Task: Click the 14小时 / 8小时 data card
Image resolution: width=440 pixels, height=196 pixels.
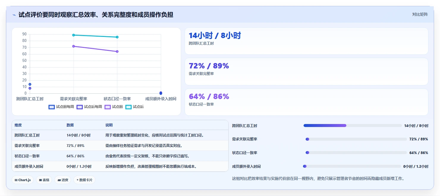Action: 307,41
